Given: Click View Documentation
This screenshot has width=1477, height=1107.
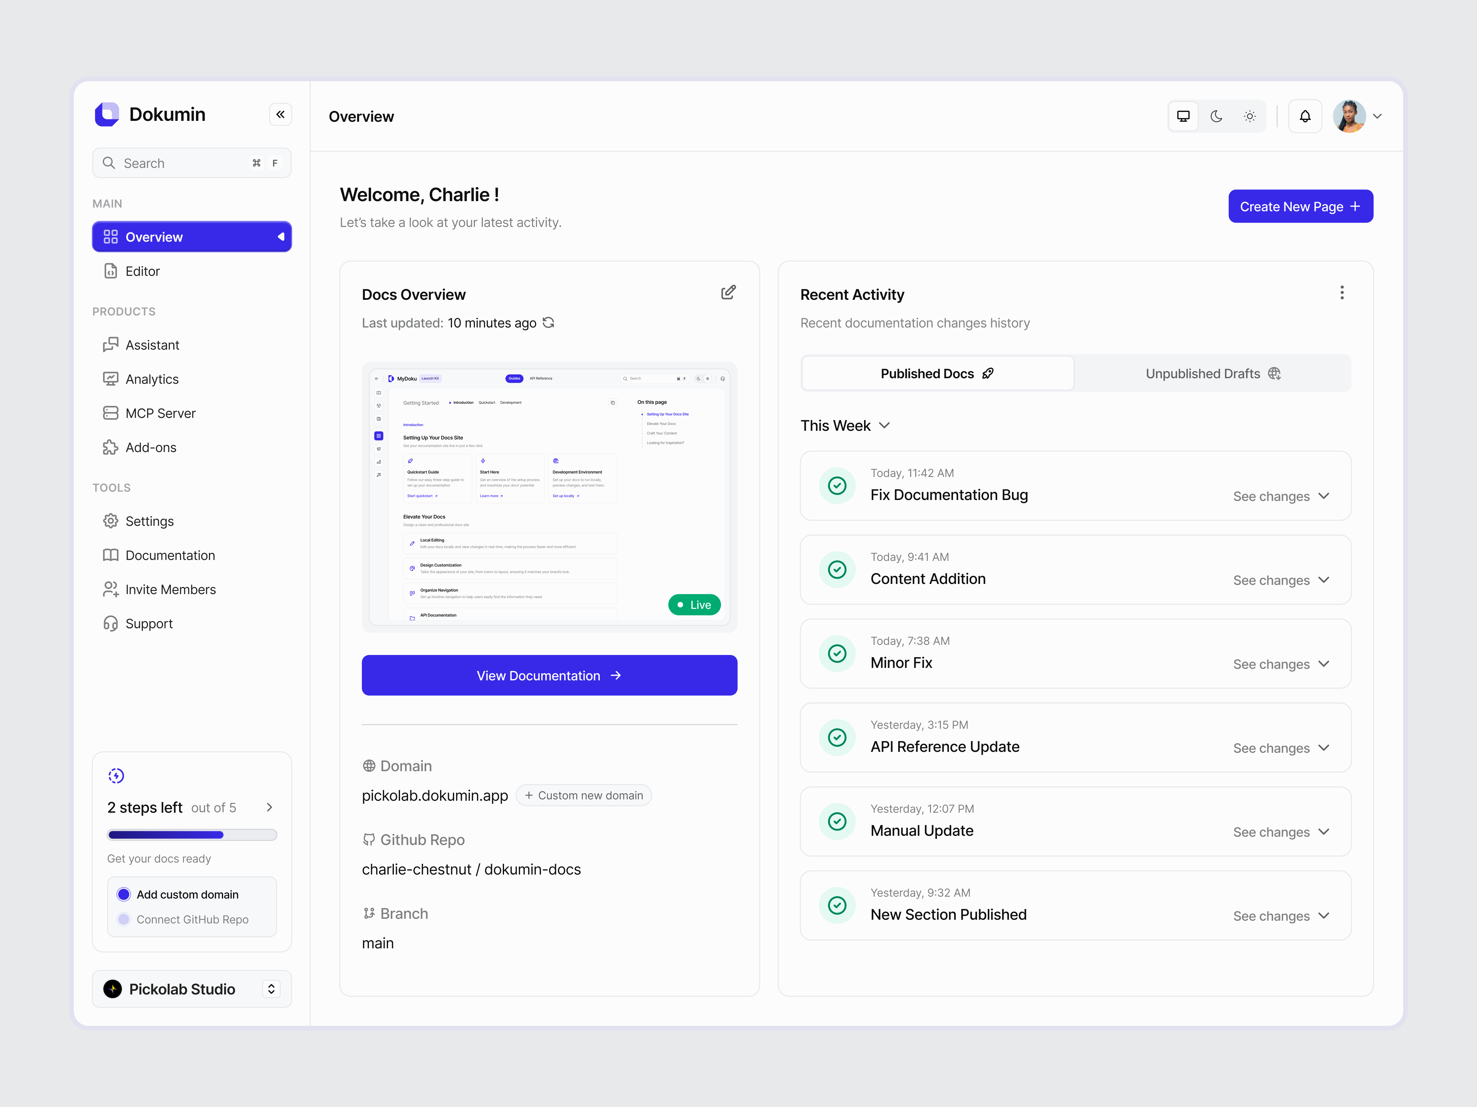Looking at the screenshot, I should 549,675.
